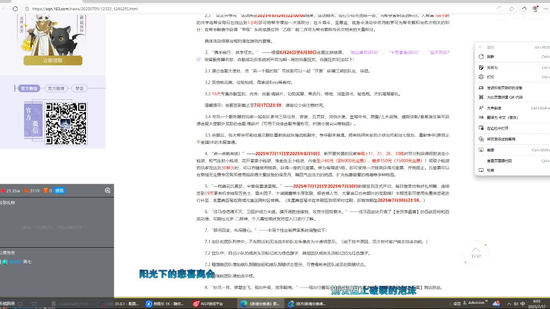Click 检查 at bottom of context menu
This screenshot has width=550, height=309.
pos(490,170)
